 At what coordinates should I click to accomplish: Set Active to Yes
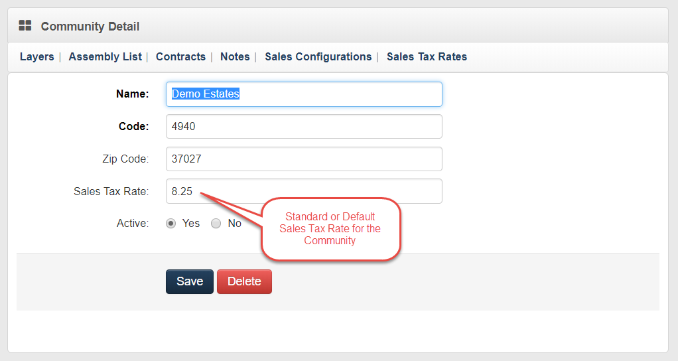(171, 224)
